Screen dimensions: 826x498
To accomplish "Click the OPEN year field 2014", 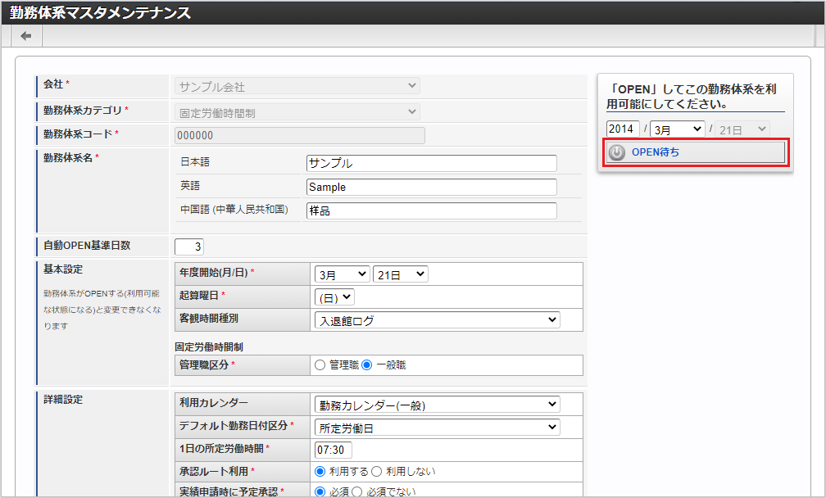I will pyautogui.click(x=623, y=129).
